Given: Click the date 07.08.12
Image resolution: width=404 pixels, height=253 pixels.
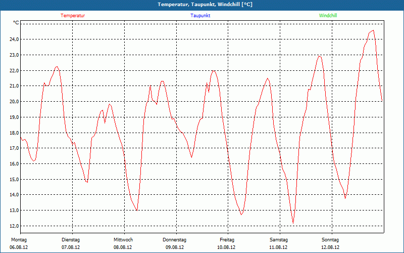Looking at the screenshot, I should [71, 247].
